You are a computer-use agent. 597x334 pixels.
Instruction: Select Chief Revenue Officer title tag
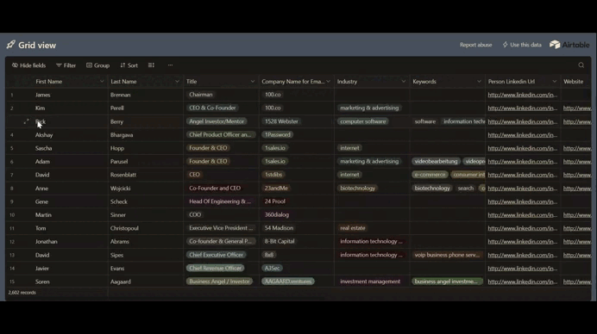point(215,269)
